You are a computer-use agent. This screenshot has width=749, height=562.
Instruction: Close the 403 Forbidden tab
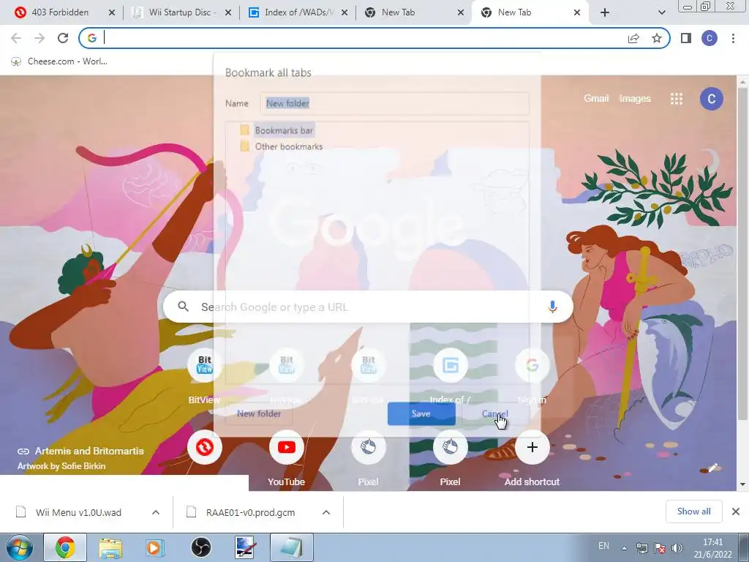[112, 13]
